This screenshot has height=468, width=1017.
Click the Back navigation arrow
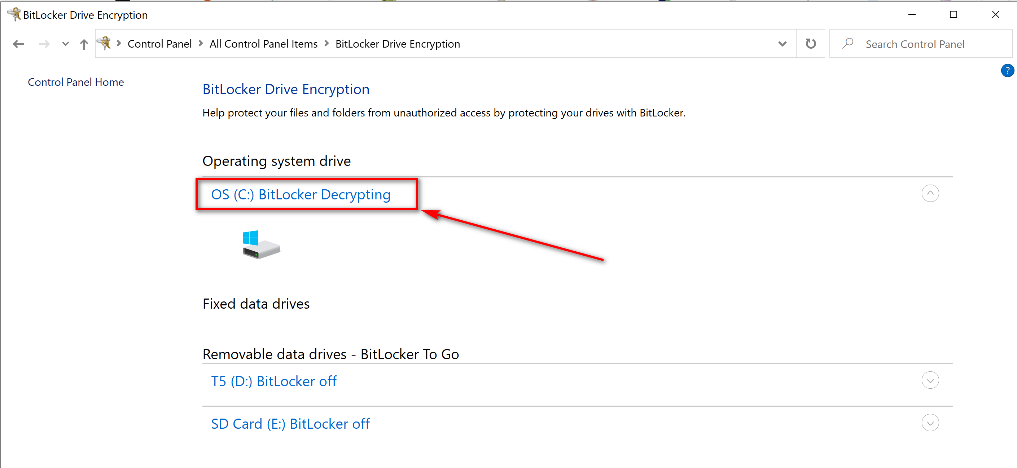point(18,44)
